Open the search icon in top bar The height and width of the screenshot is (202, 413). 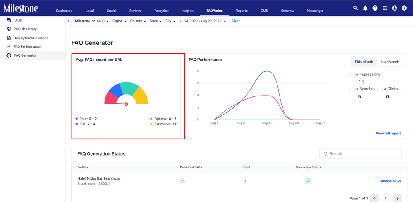point(355,8)
